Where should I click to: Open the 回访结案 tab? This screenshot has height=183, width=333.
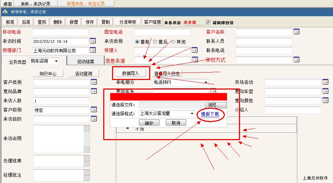pos(86,62)
